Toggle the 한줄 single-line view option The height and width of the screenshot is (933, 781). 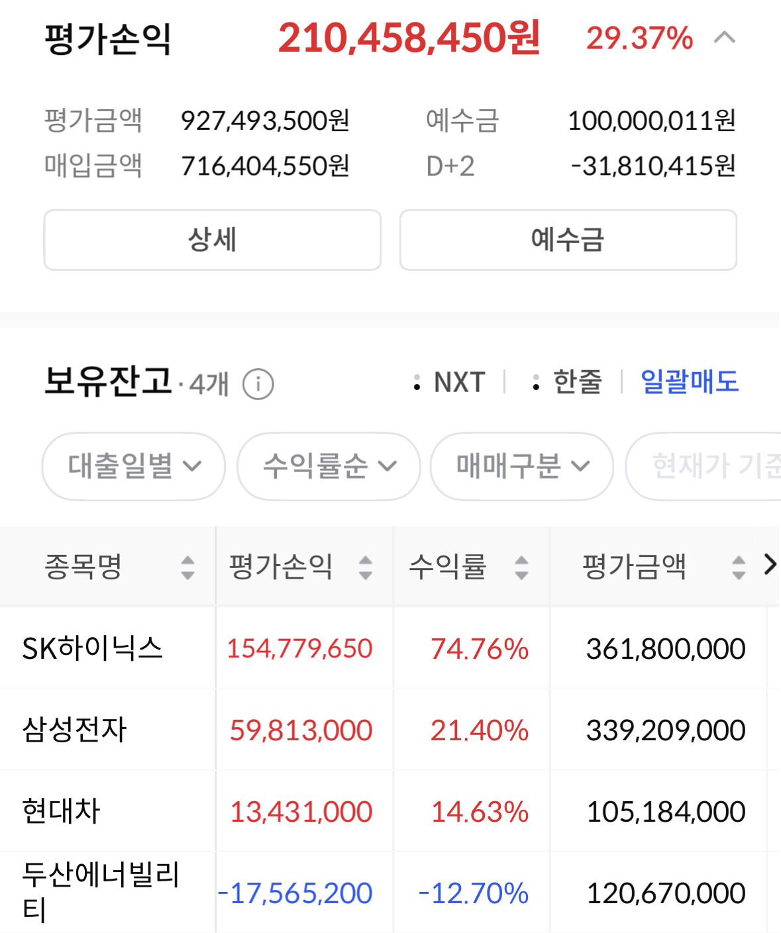click(x=568, y=382)
